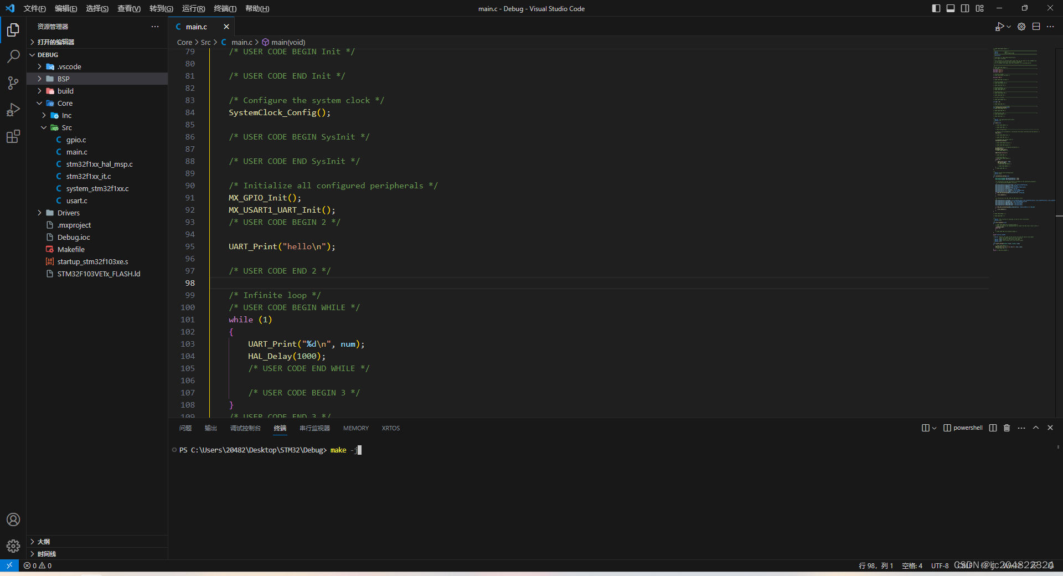Expand the 大纲 outline section
The height and width of the screenshot is (576, 1063).
coord(97,542)
